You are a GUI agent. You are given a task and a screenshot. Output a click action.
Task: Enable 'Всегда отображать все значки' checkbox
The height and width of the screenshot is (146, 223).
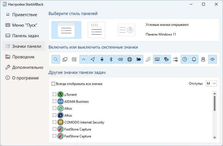click(x=53, y=84)
